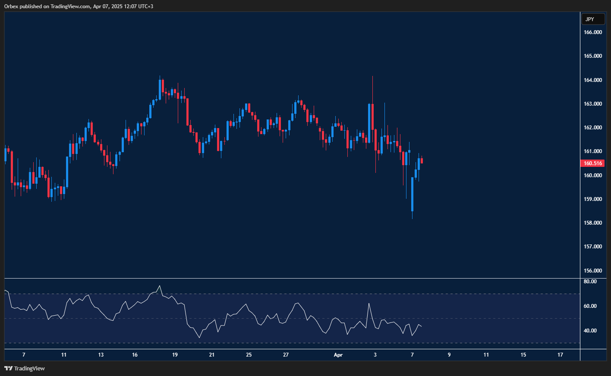Switch to the date label 19 on timeline
The width and height of the screenshot is (611, 376).
(174, 354)
